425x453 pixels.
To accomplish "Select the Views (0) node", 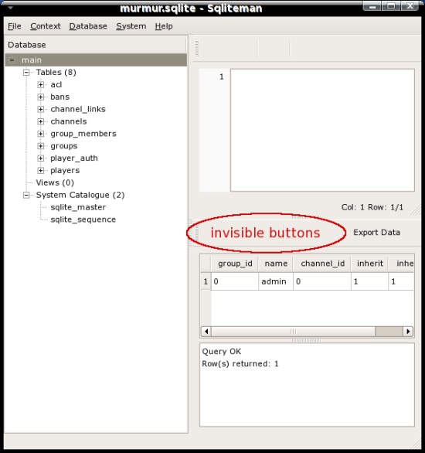I will (55, 183).
